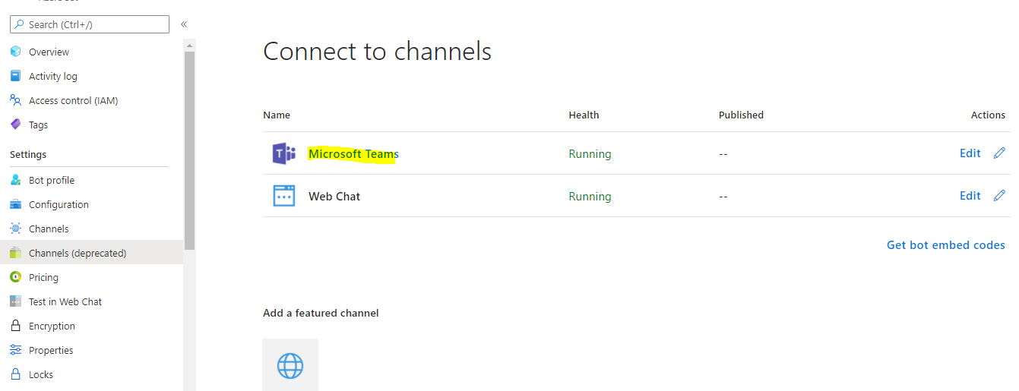
Task: Click the green Pricing icon
Action: click(x=15, y=277)
